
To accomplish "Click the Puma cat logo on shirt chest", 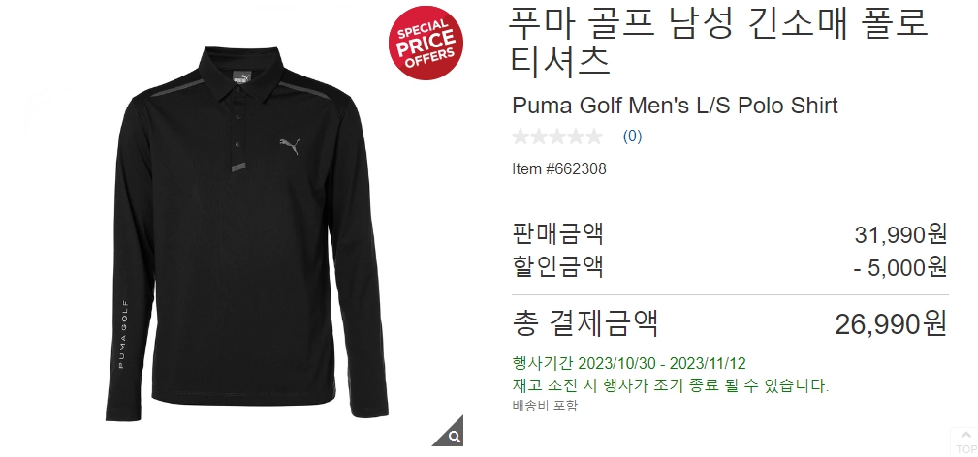I will point(290,146).
